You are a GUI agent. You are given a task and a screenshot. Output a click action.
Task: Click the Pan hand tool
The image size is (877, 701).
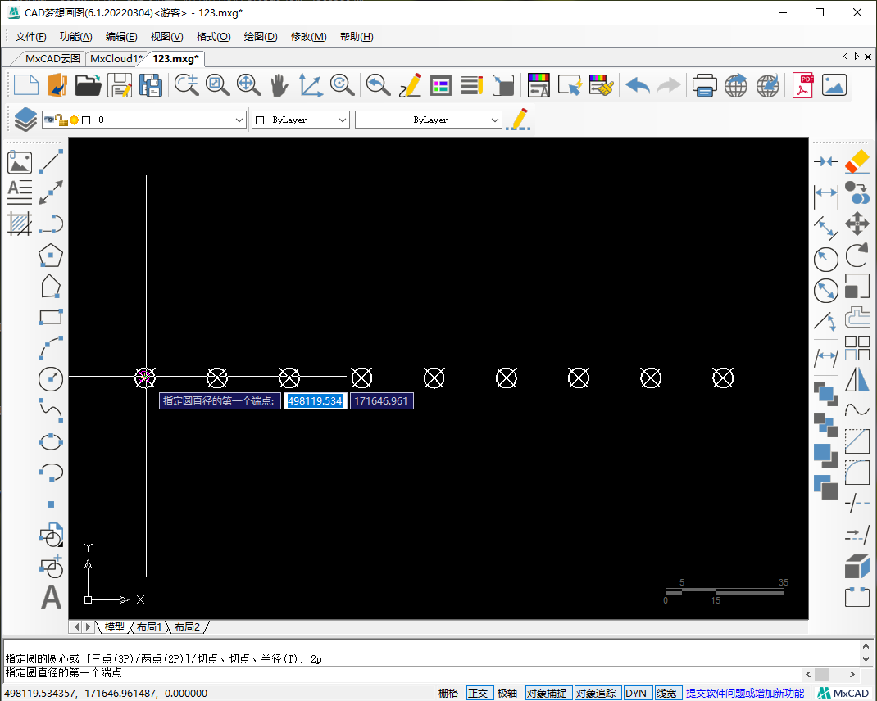279,85
